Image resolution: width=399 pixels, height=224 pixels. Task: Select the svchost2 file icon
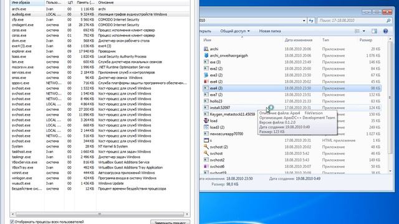pos(206,160)
